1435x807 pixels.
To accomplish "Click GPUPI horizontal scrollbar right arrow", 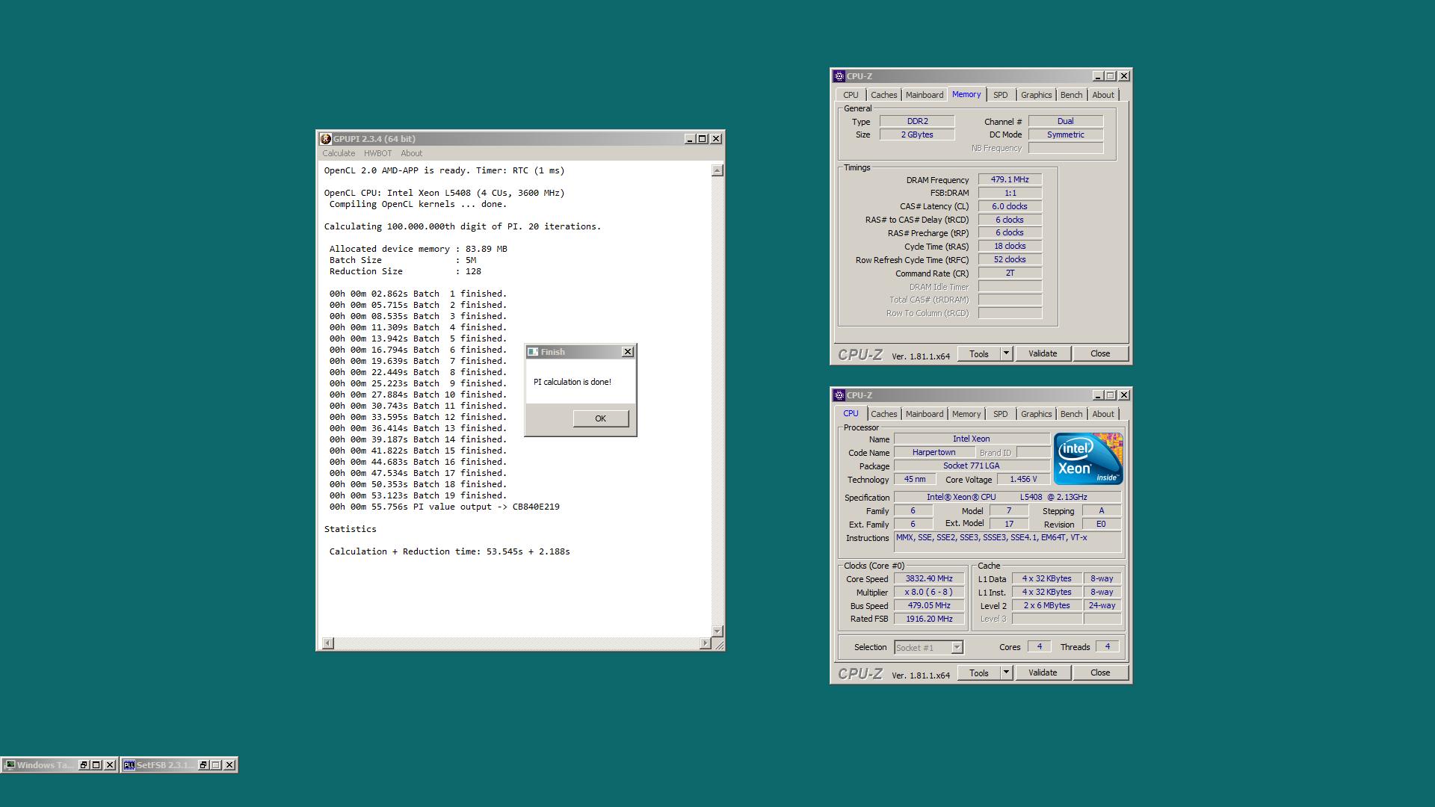I will coord(706,643).
